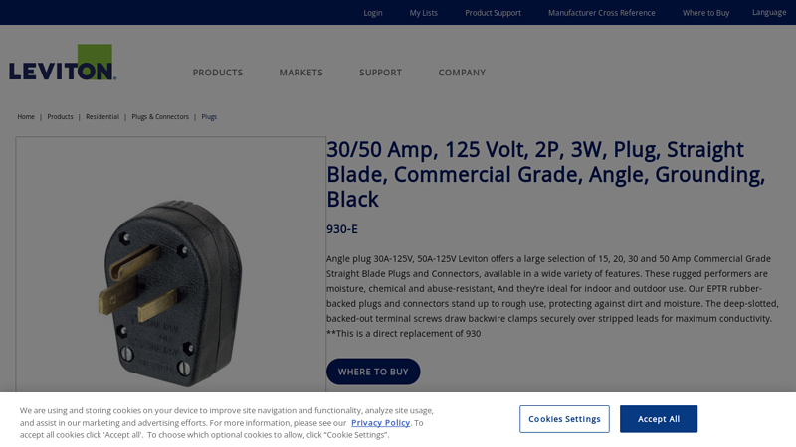Click the Leviton logo
796x447 pixels.
tap(63, 63)
